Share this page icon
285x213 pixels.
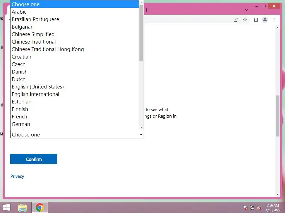[236, 20]
